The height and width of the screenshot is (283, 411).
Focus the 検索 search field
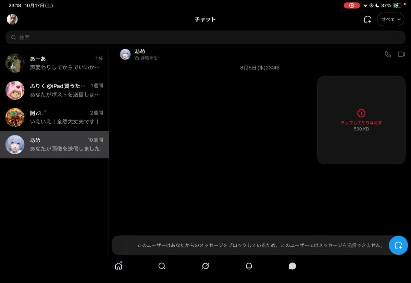pos(206,37)
